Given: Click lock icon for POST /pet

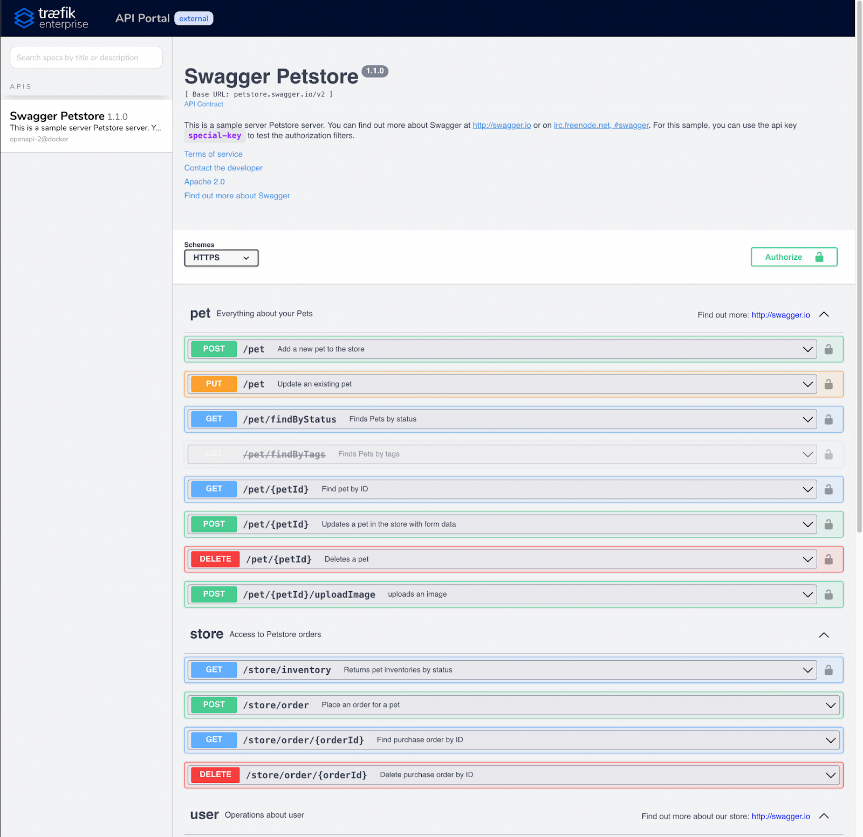Looking at the screenshot, I should tap(828, 349).
